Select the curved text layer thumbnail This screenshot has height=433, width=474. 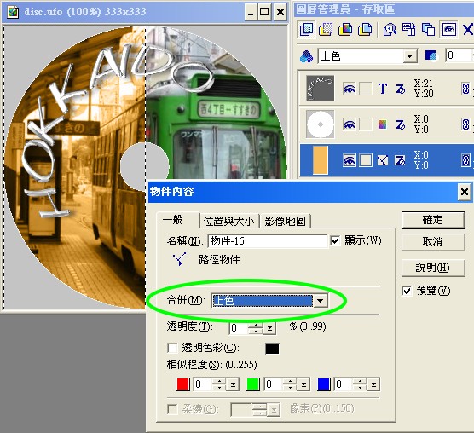tap(321, 89)
